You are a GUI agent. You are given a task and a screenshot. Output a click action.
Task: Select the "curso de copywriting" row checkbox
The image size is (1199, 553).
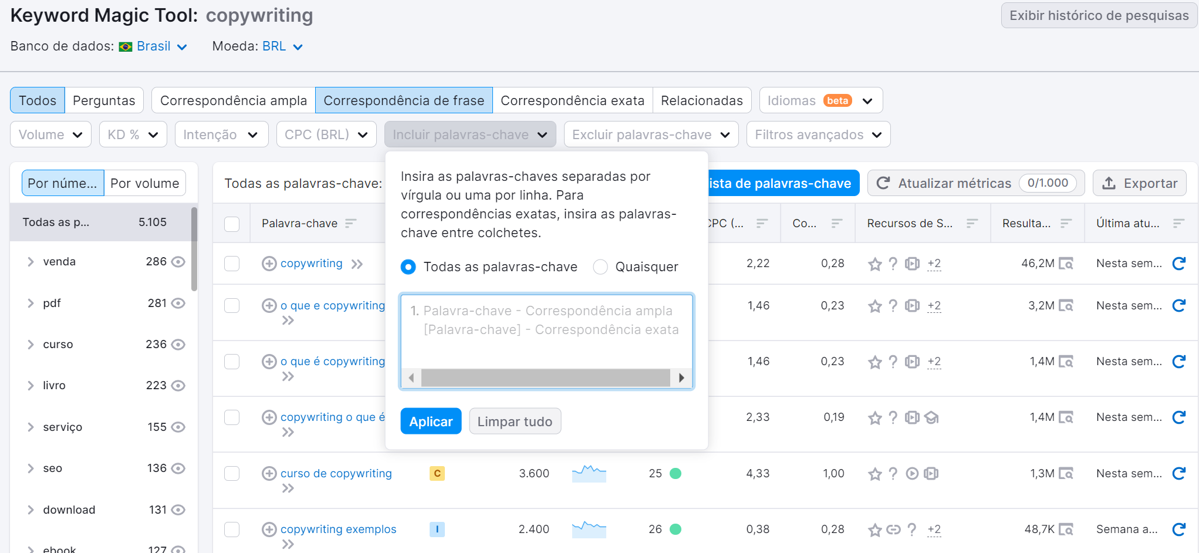pos(232,473)
